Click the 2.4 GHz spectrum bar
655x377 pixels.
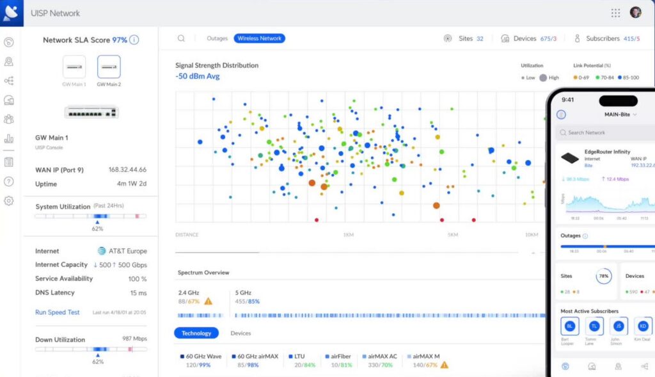pyautogui.click(x=200, y=316)
